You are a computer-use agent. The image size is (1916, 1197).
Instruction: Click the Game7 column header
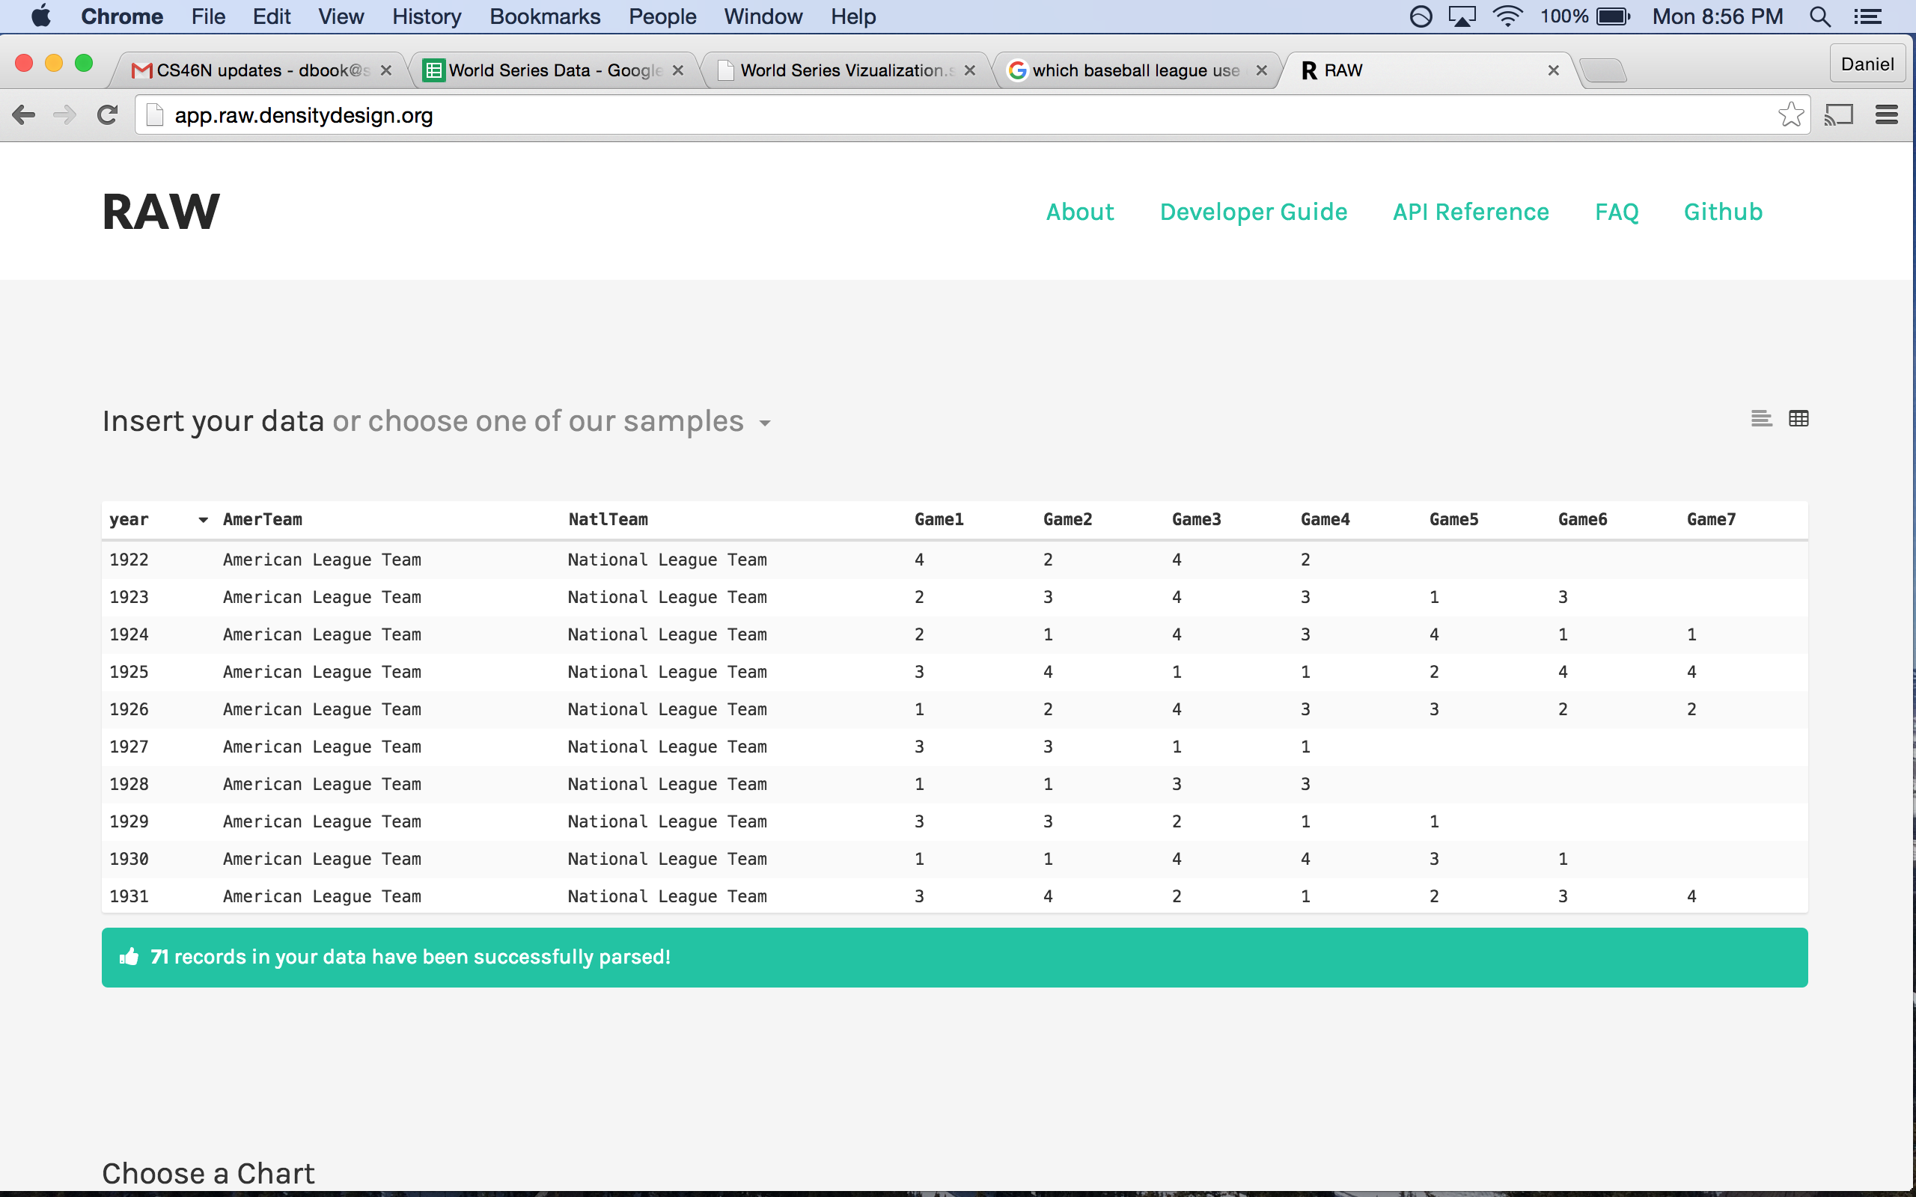(1710, 519)
